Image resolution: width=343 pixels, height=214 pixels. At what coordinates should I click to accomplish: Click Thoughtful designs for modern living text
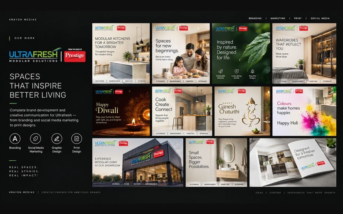[x=104, y=53]
